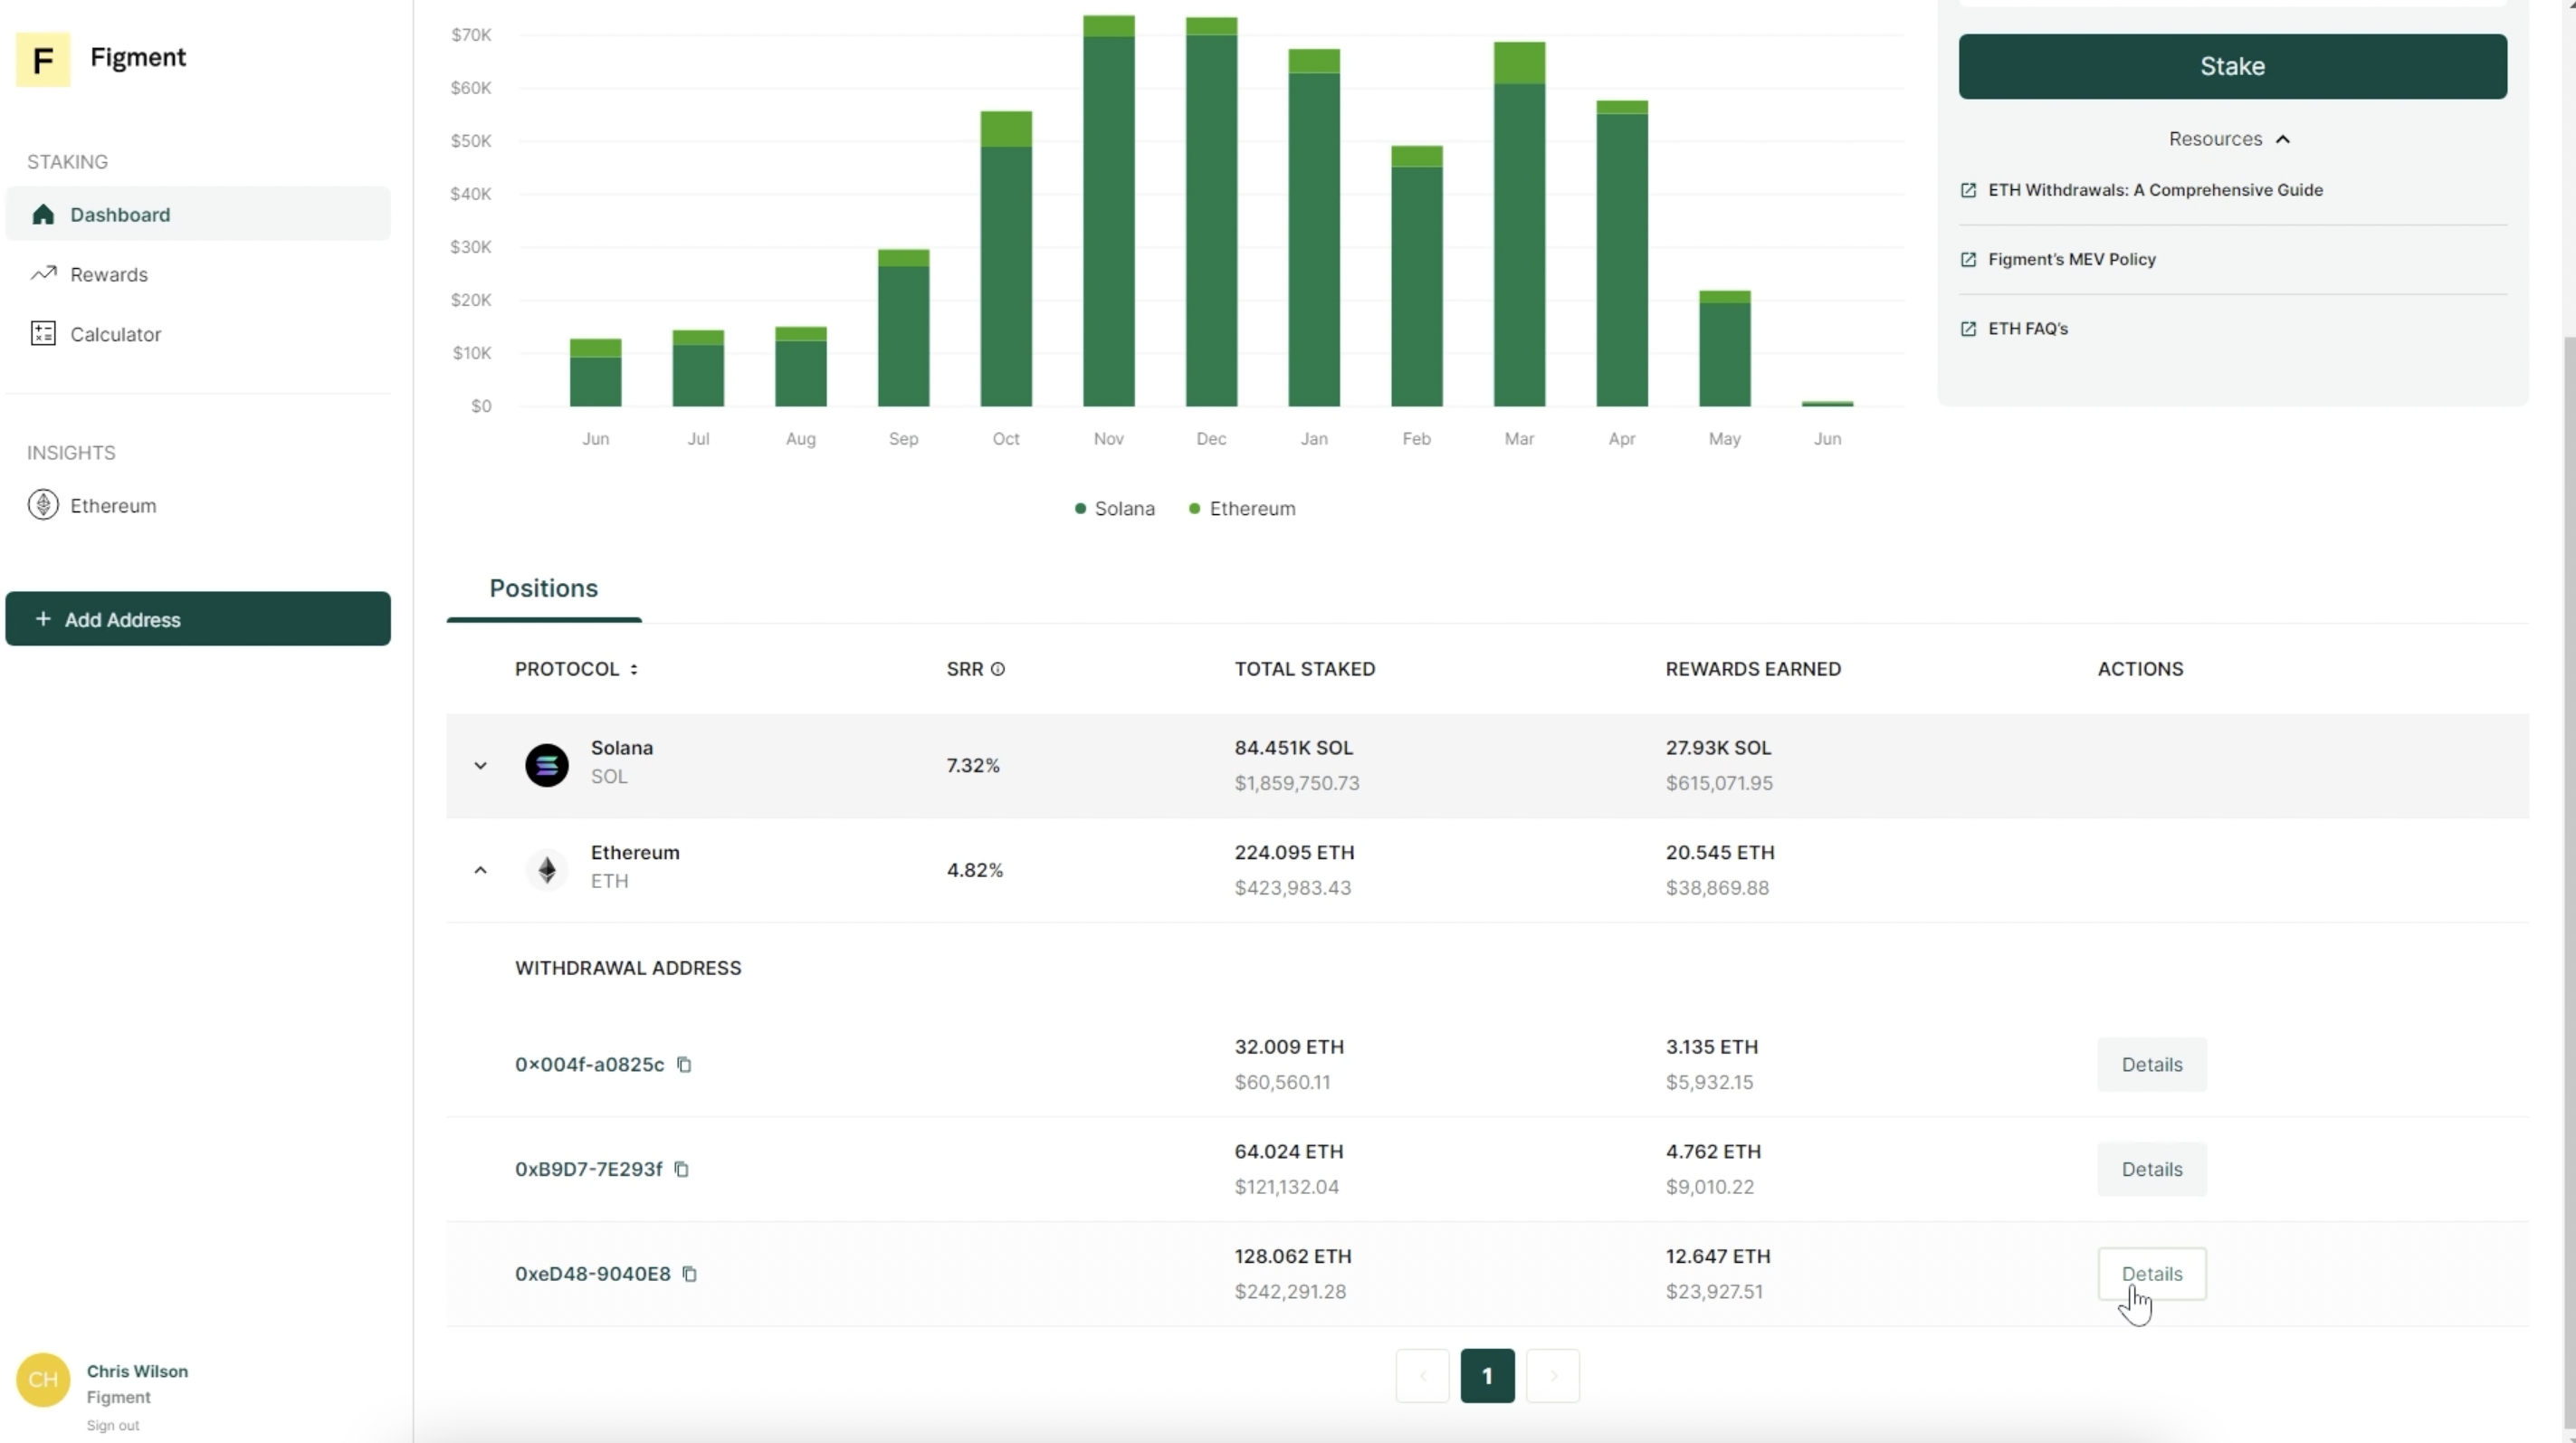Click the Solana protocol logo

coord(547,765)
